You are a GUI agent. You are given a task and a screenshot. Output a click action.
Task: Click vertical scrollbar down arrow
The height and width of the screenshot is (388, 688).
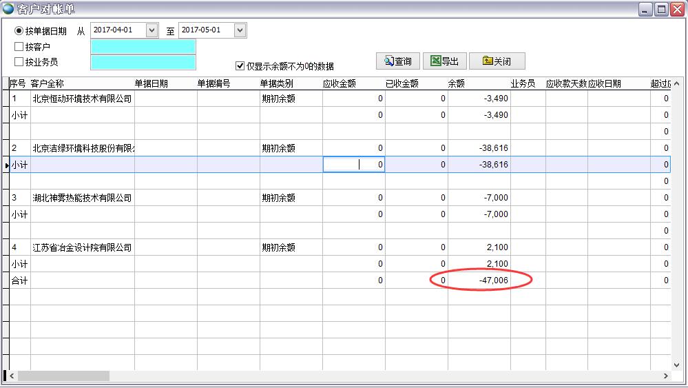tap(676, 365)
